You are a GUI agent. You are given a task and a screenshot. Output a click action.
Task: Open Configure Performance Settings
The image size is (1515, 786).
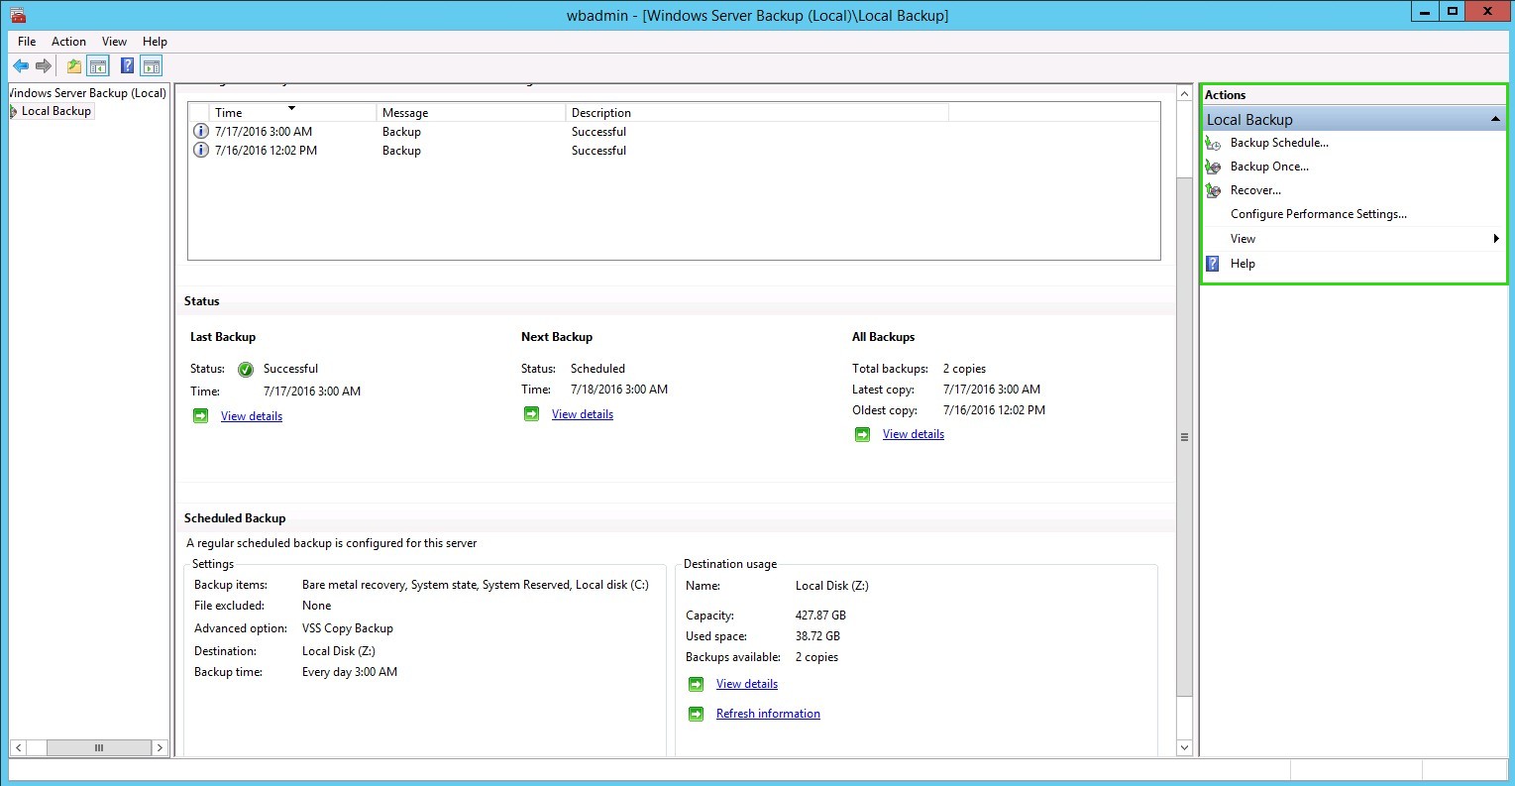click(x=1318, y=214)
